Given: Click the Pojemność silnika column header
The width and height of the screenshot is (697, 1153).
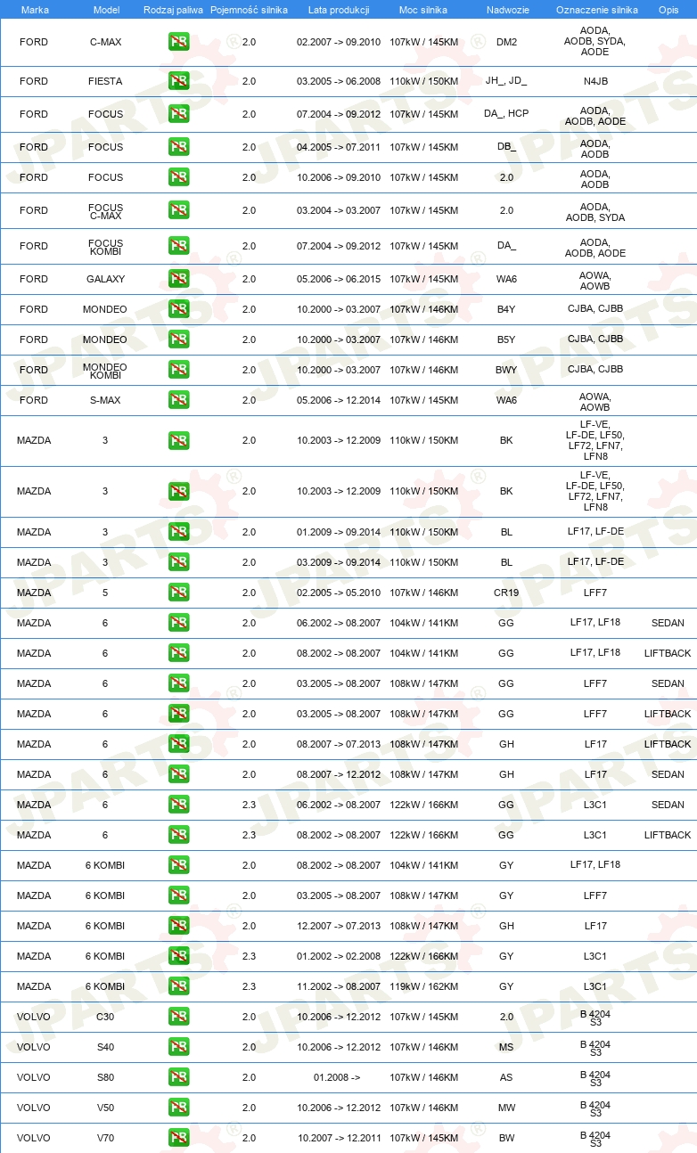Looking at the screenshot, I should [249, 9].
